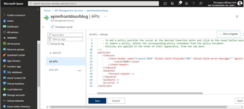Click the Create a resource plus icon
Viewport: 244px width, 109px height.
(x=5, y=15)
